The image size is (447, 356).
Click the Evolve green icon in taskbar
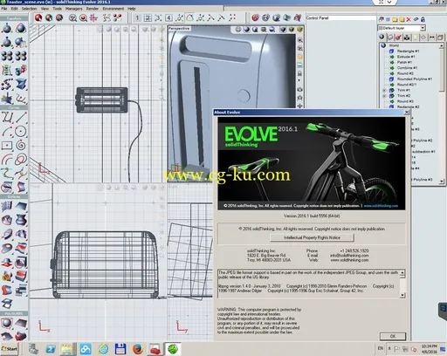pos(173,349)
